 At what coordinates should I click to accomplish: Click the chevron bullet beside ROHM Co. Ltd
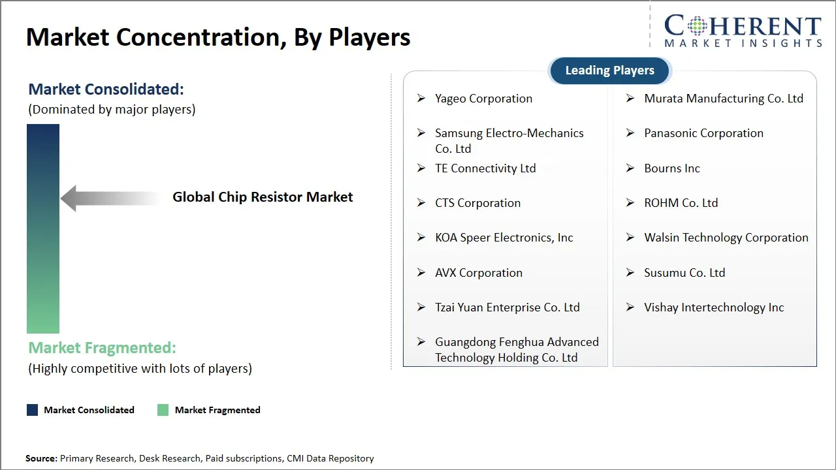(x=630, y=202)
